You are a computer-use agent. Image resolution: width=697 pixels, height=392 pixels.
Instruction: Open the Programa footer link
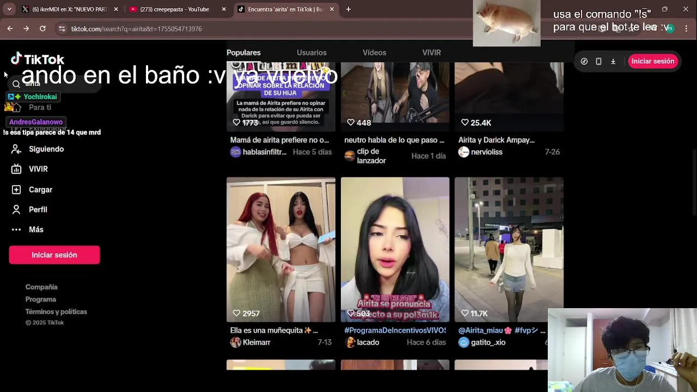[41, 299]
